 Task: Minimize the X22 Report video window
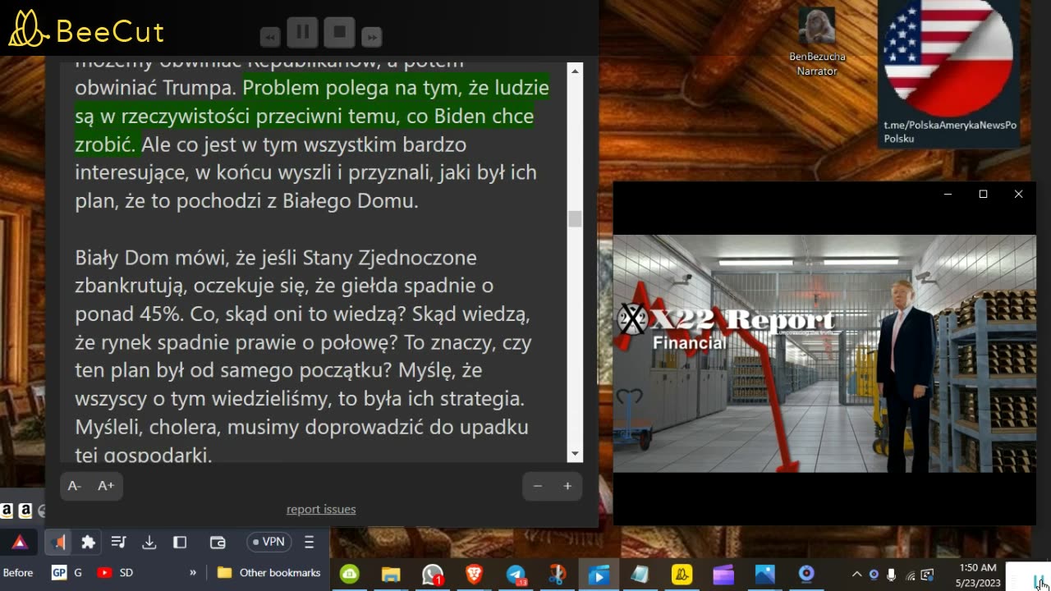(948, 195)
